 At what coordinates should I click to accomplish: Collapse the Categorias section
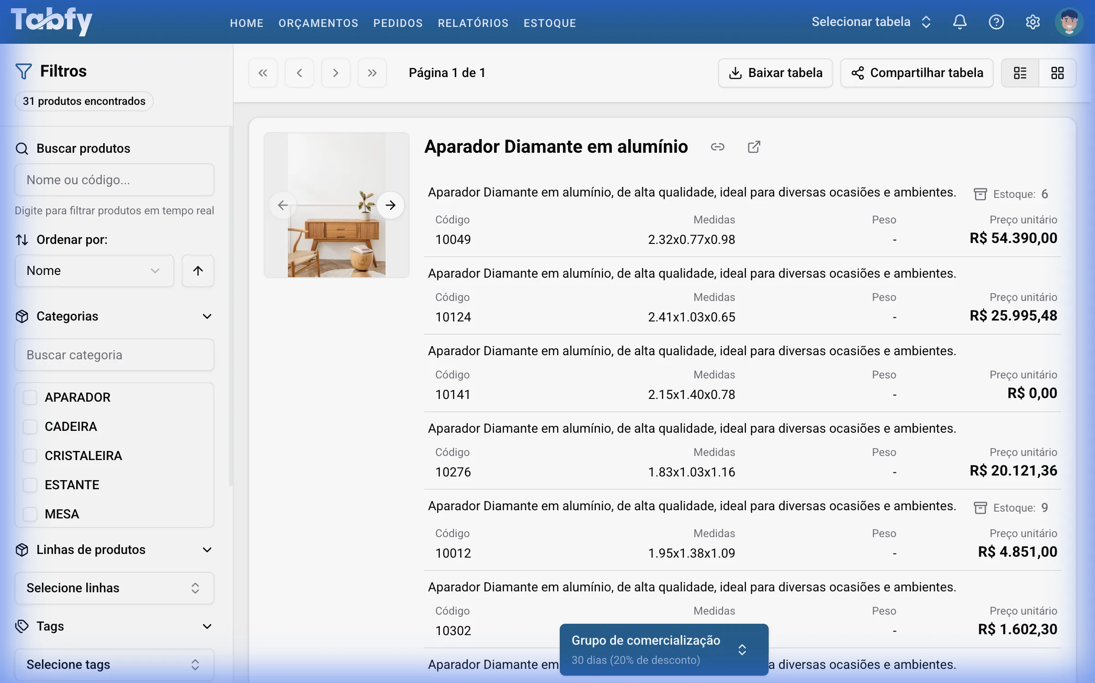pos(208,316)
